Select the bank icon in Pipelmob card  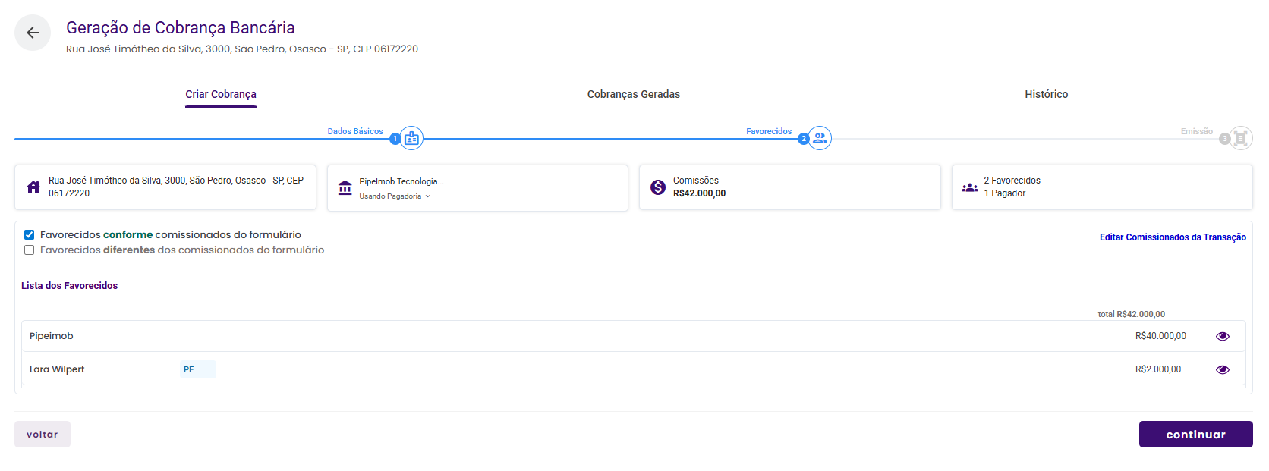pos(345,187)
